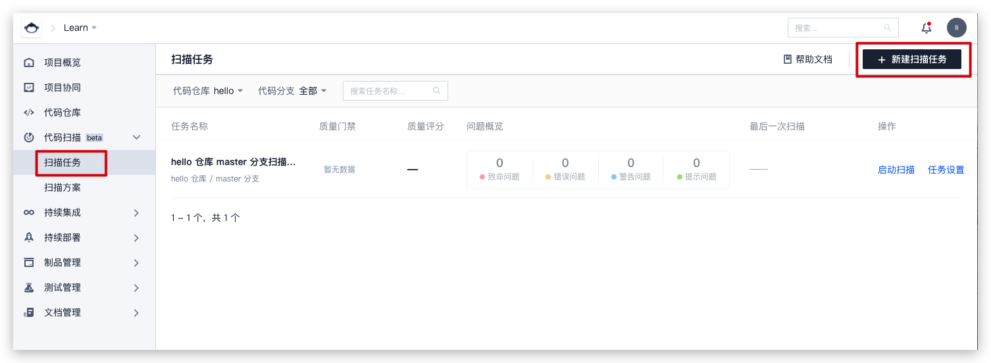
Task: Click the 搜索任务名称 input field
Action: pyautogui.click(x=395, y=91)
